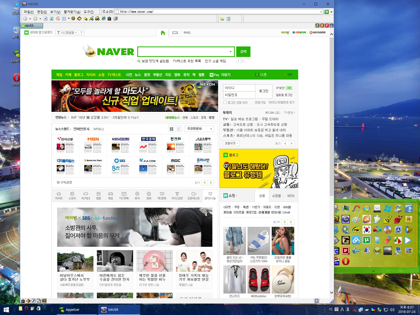Launch Internet Explorer icon in browser toolbar
Image resolution: width=420 pixels, height=315 pixels.
pyautogui.click(x=104, y=19)
